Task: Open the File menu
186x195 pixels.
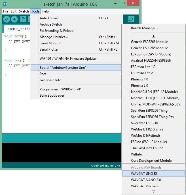Action: click(6, 11)
